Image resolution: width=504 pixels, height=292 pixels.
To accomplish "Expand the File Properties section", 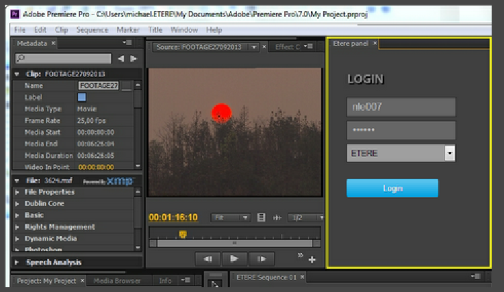I will pos(18,192).
